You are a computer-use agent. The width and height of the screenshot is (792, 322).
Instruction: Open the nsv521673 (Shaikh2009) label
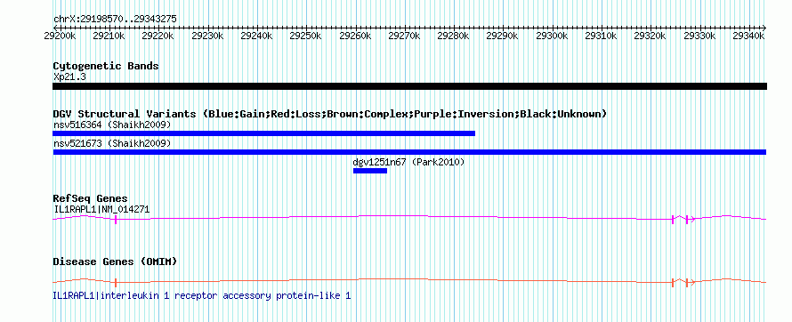click(x=112, y=143)
